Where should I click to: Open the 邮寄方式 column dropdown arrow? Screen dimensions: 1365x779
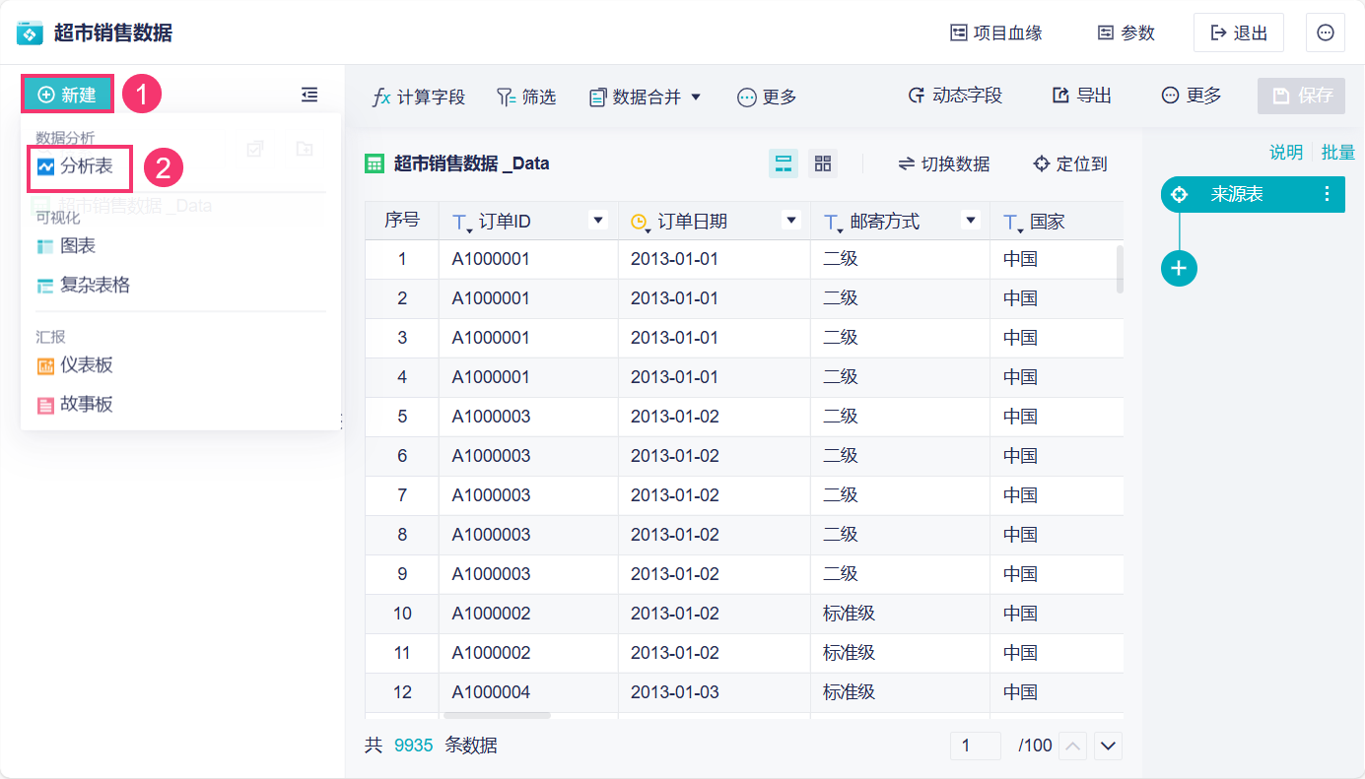[970, 221]
